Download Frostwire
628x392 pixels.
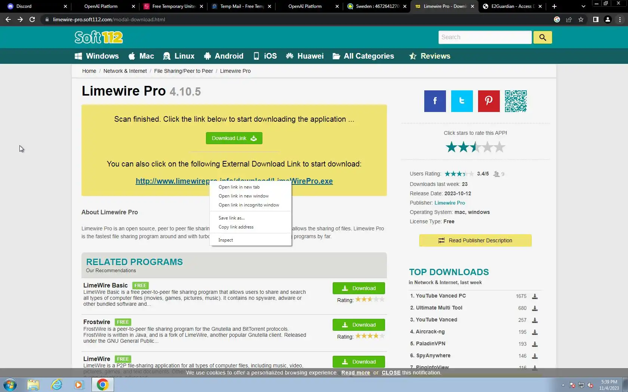[x=358, y=325]
